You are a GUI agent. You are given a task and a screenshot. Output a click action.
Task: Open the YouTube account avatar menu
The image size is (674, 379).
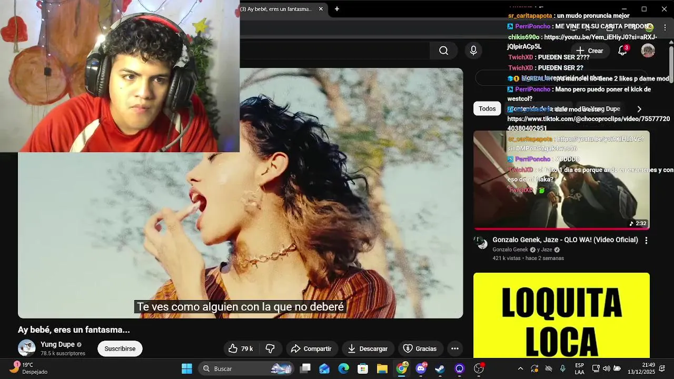(x=648, y=51)
